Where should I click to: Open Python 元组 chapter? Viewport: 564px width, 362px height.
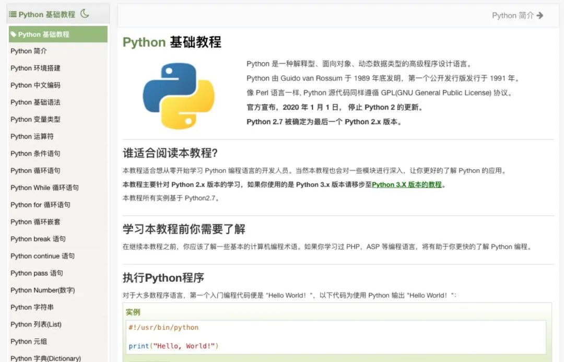[29, 342]
